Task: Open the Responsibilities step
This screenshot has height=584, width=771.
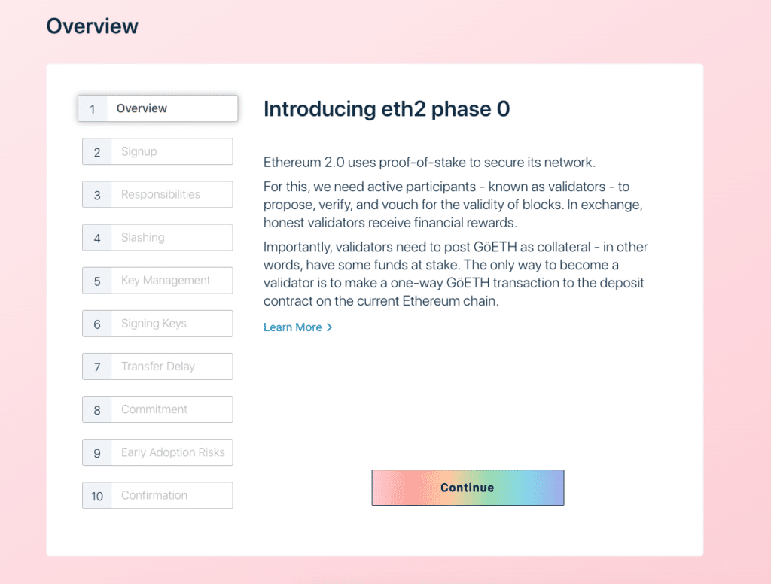Action: 157,195
